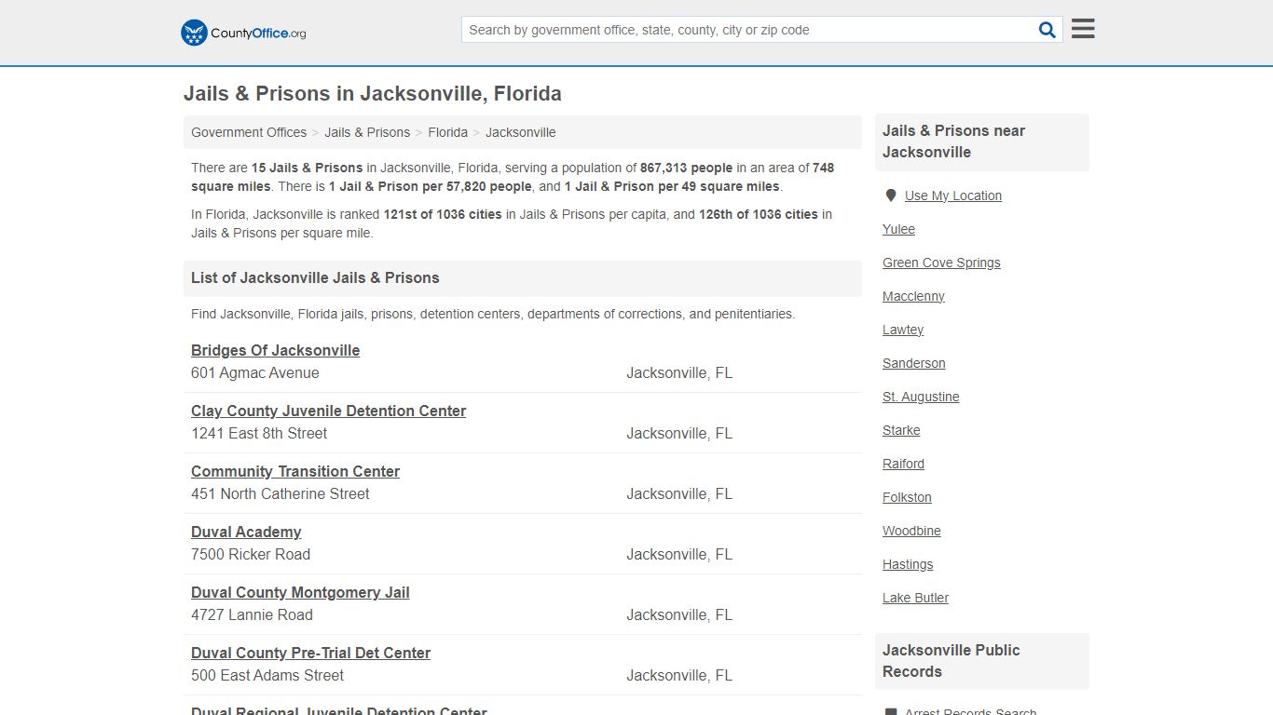Click address 601 Agmac Avenue
The width and height of the screenshot is (1273, 715).
coord(255,372)
